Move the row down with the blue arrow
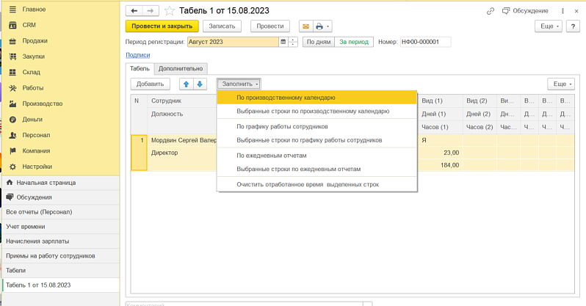The image size is (586, 306). [x=200, y=84]
